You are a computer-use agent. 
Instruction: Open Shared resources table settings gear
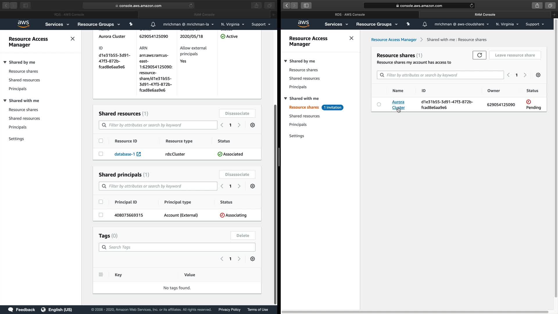click(252, 125)
